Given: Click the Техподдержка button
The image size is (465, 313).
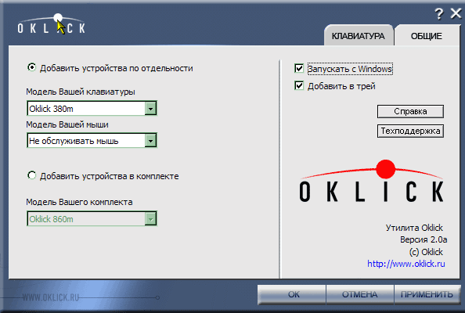Looking at the screenshot, I should pyautogui.click(x=410, y=131).
